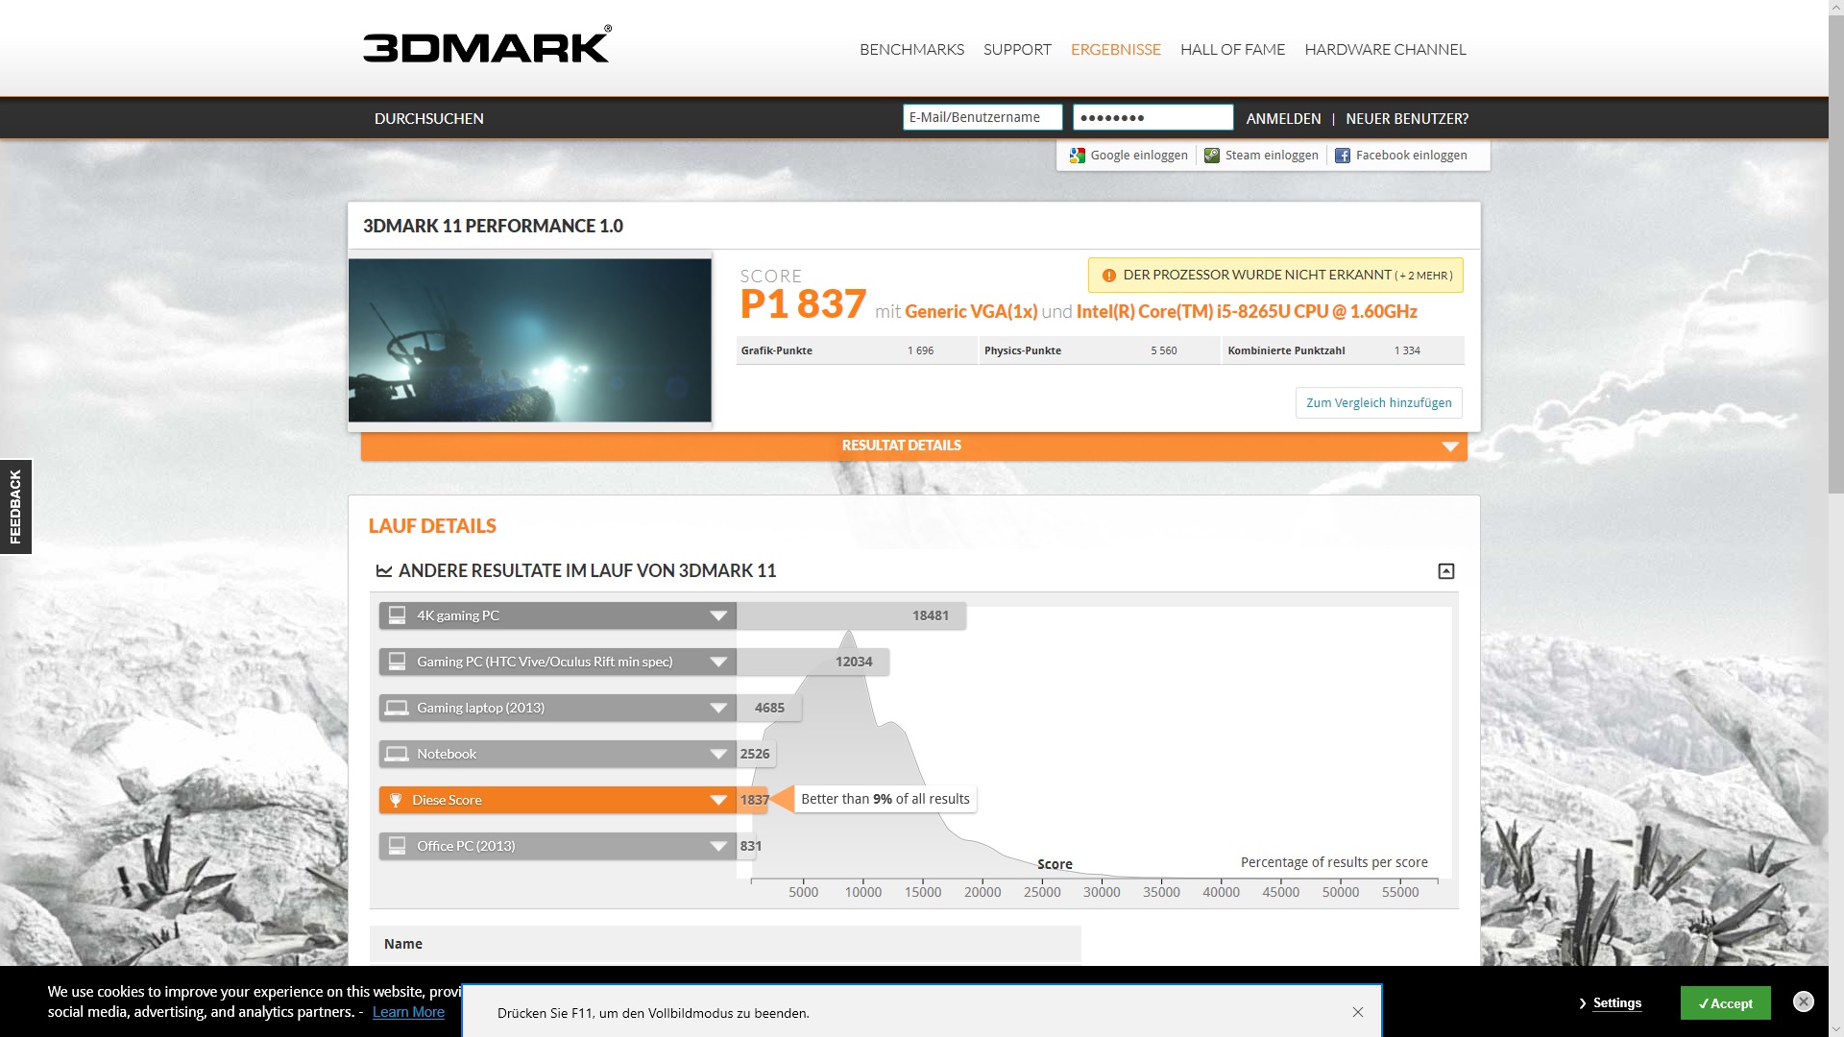Dismiss the cookie banner with the round X
The width and height of the screenshot is (1844, 1037).
pos(1803,1001)
